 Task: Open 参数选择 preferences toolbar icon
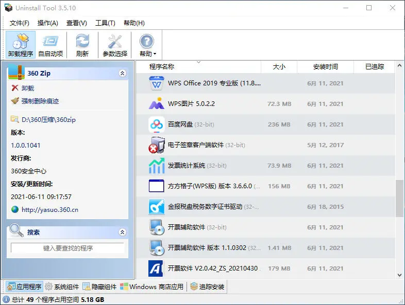[115, 45]
